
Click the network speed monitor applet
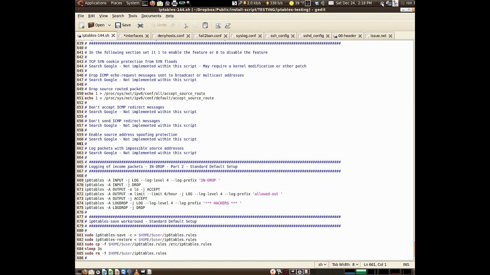pos(261,3)
